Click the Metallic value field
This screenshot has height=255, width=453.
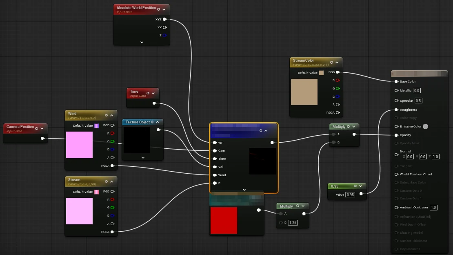(417, 91)
